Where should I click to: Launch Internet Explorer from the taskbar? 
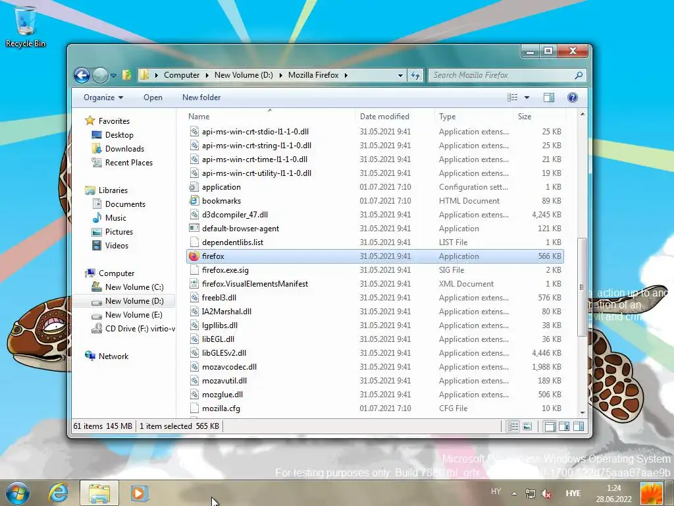[x=58, y=493]
